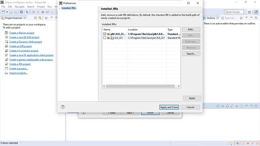This screenshot has height=146, width=260.
Task: Open the Project menu
Action: point(41,6)
